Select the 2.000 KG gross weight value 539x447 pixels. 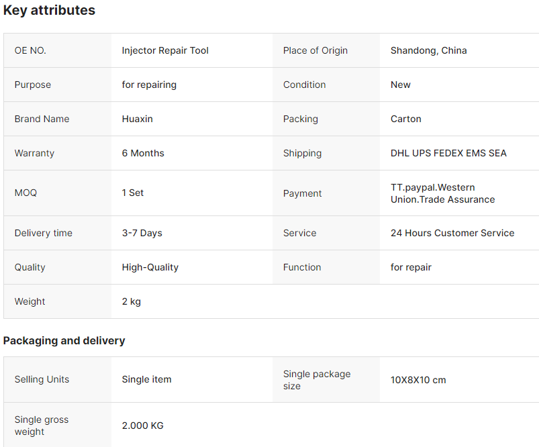tap(143, 426)
